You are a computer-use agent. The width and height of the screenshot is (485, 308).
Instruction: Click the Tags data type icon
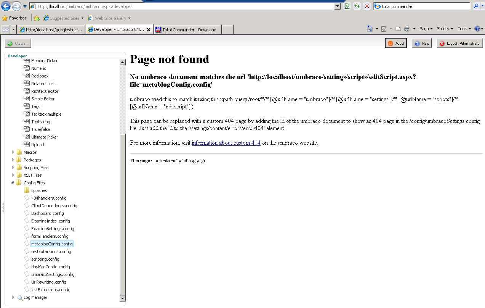point(27,106)
